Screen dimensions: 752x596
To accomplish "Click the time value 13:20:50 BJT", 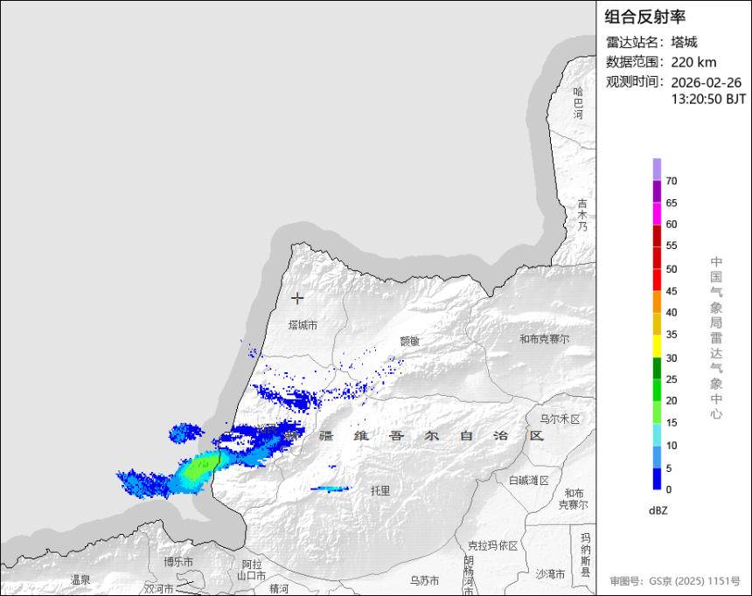I will pyautogui.click(x=708, y=99).
